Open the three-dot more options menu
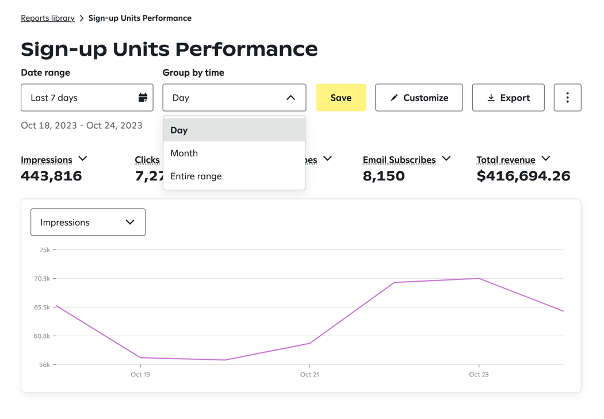Image resolution: width=604 pixels, height=419 pixels. pyautogui.click(x=567, y=98)
